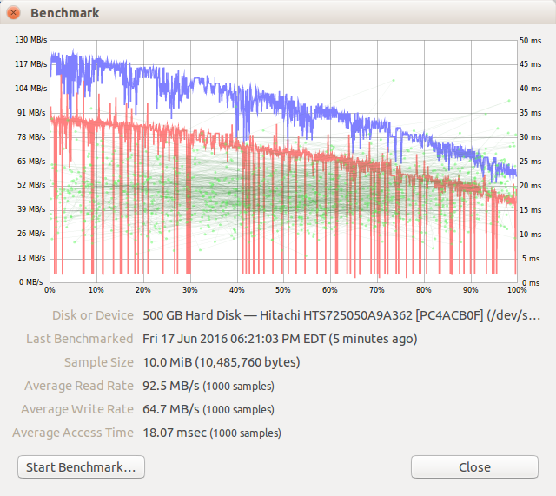Image resolution: width=556 pixels, height=496 pixels.
Task: Click the 'Average Access Time' label
Action: tap(73, 433)
